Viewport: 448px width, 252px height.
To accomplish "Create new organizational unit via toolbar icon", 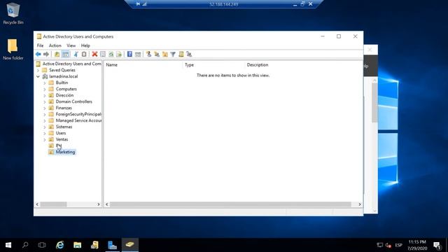I will pos(165,54).
